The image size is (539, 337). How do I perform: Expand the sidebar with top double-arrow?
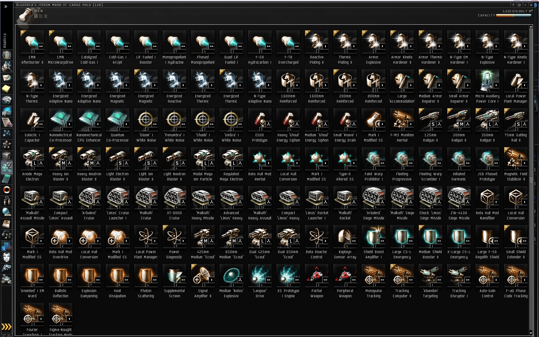point(6,6)
